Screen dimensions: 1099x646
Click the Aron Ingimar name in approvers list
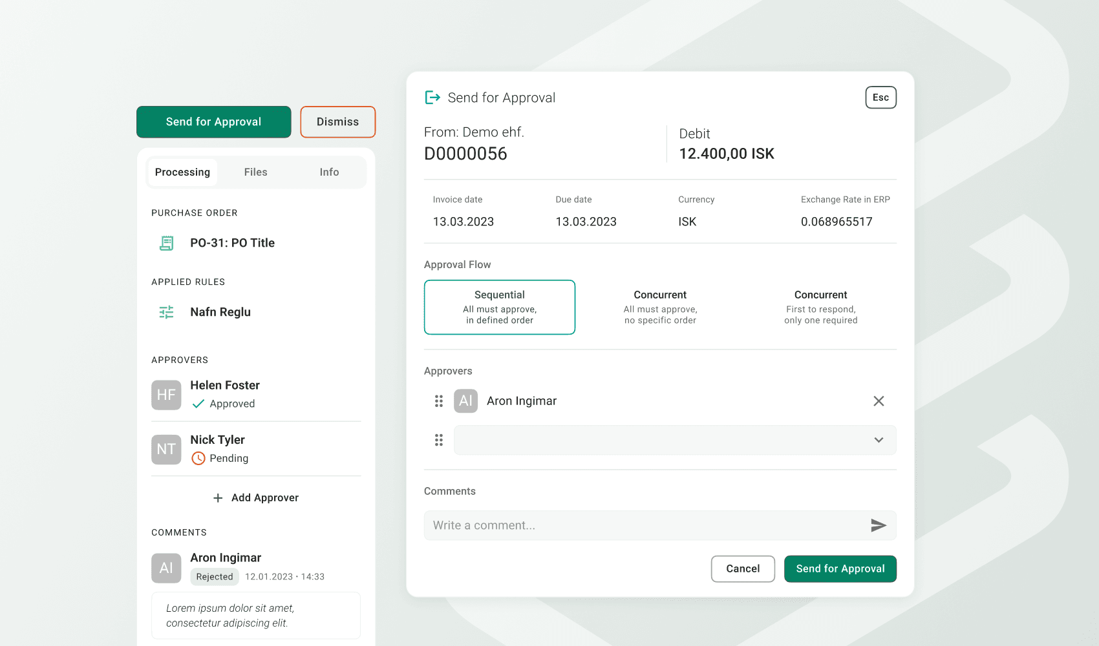[522, 401]
